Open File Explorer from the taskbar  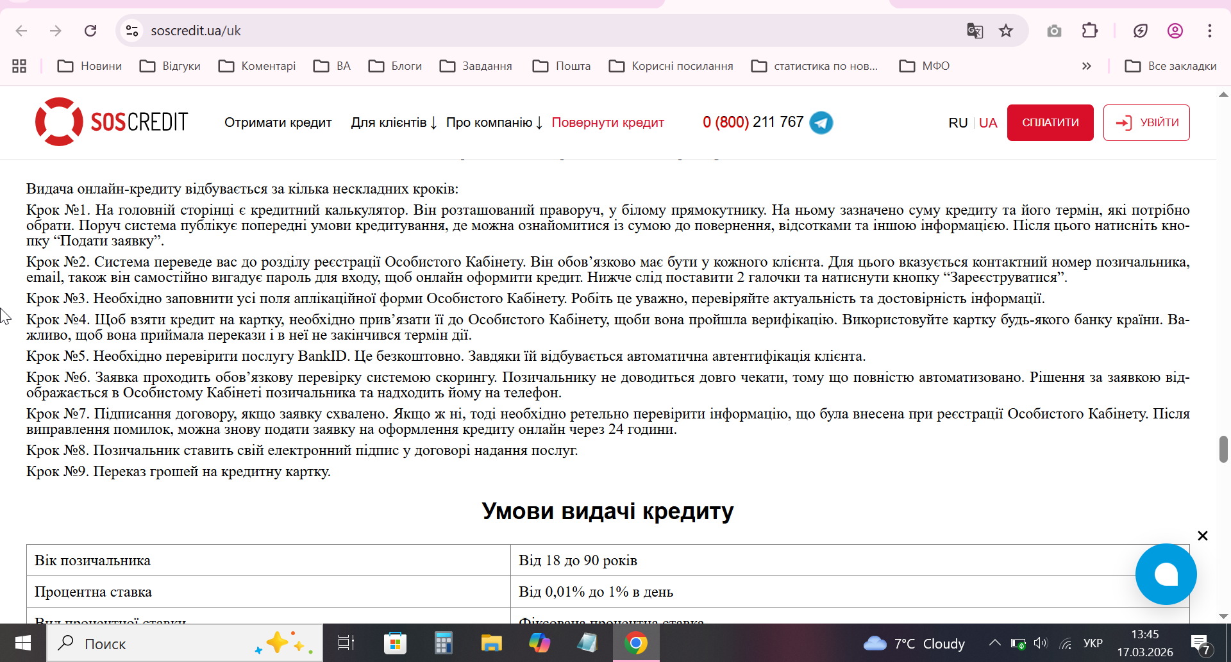[491, 643]
